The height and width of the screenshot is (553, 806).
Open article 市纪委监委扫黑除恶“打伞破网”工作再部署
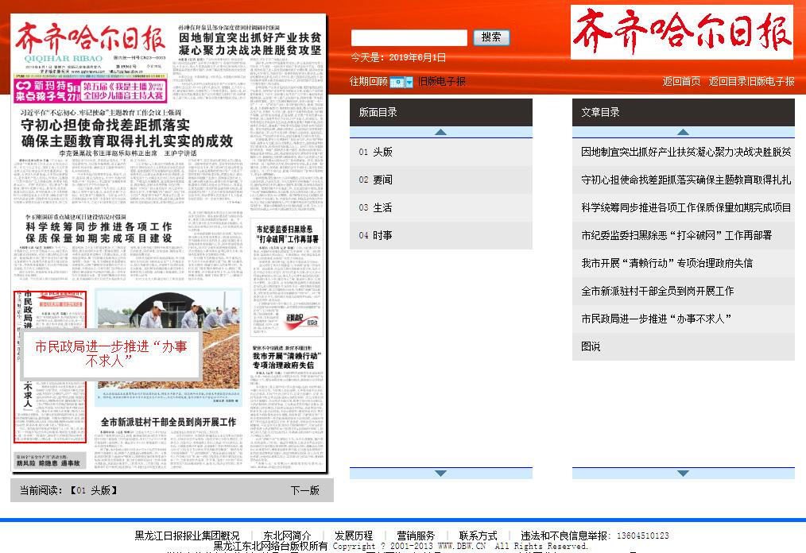[x=676, y=235]
